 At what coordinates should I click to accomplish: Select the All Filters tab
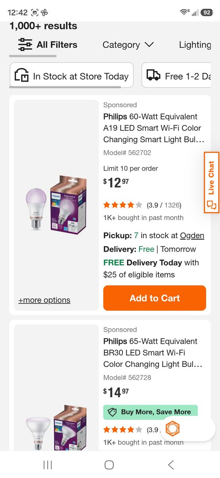pyautogui.click(x=48, y=45)
